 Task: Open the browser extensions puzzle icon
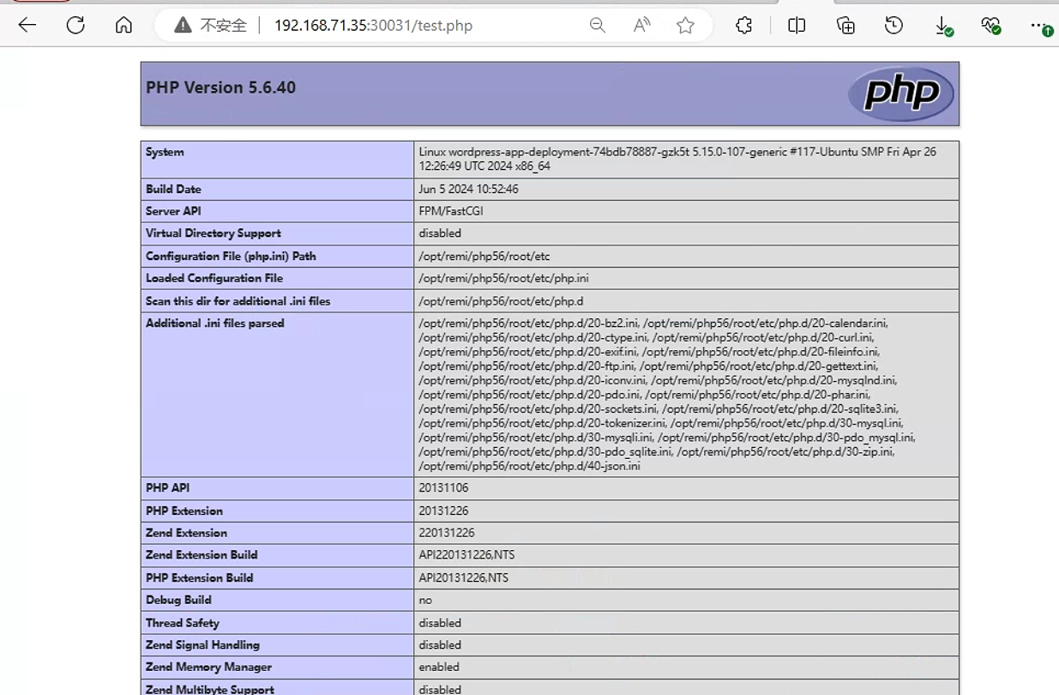point(744,26)
